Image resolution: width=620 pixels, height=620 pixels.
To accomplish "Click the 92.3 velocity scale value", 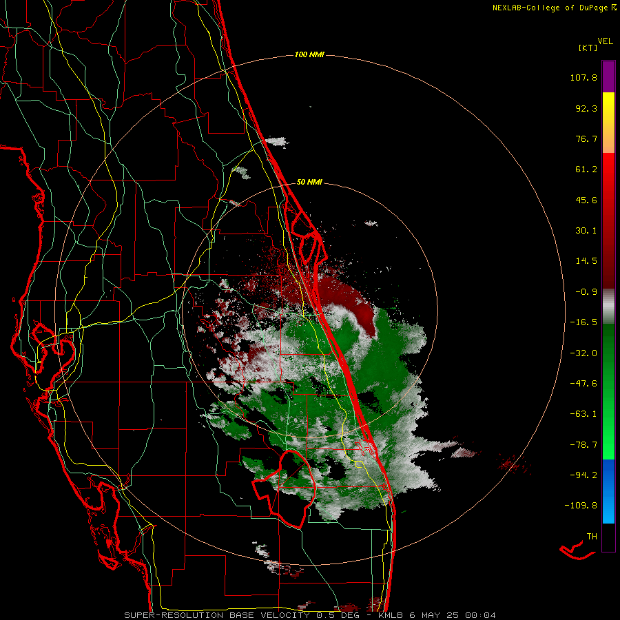I will click(x=586, y=108).
